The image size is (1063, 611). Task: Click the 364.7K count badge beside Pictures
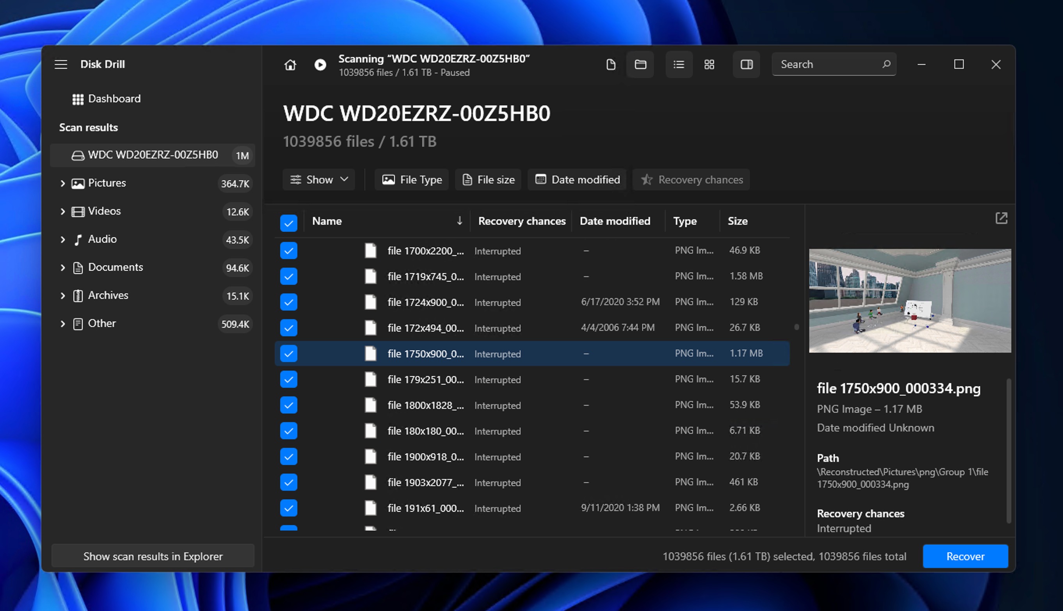235,184
